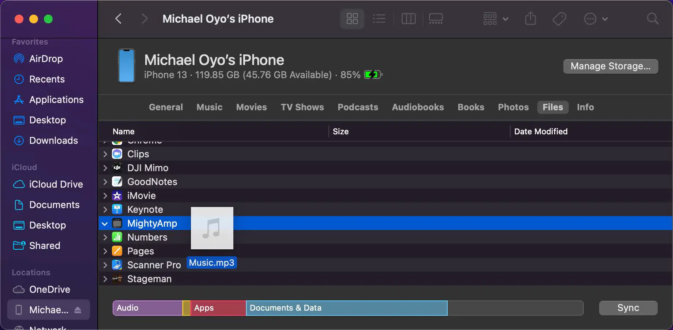The image size is (673, 330).
Task: Open the grouping options dropdown
Action: click(495, 19)
